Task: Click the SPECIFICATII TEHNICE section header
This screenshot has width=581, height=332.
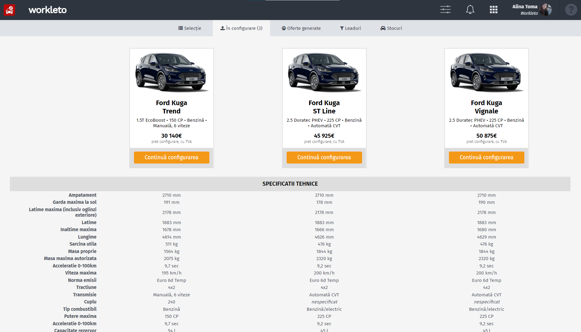Action: click(290, 184)
